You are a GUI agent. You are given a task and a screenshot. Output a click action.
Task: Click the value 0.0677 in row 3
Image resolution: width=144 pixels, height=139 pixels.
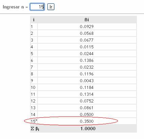click(87, 40)
